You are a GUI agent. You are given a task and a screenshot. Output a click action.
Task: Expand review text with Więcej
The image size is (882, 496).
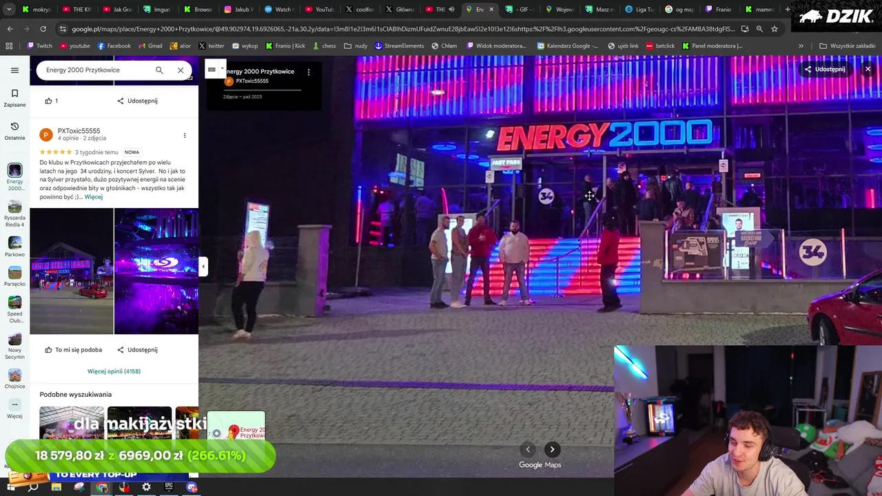(94, 197)
